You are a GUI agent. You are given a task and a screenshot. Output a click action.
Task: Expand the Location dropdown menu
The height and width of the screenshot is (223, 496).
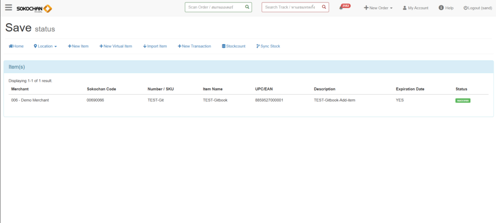pos(46,46)
